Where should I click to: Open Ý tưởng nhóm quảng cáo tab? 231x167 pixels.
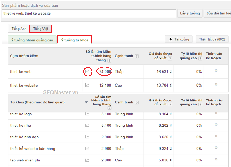coord(32,40)
